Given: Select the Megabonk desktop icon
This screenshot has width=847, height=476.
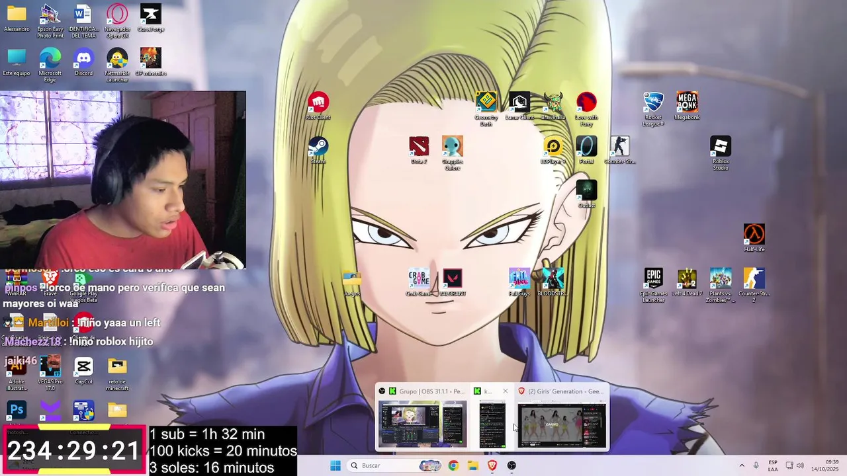Looking at the screenshot, I should click(x=687, y=106).
